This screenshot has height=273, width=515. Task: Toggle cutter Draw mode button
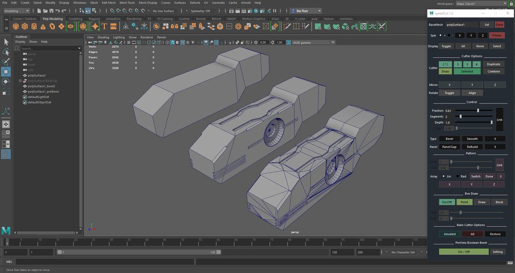445,71
